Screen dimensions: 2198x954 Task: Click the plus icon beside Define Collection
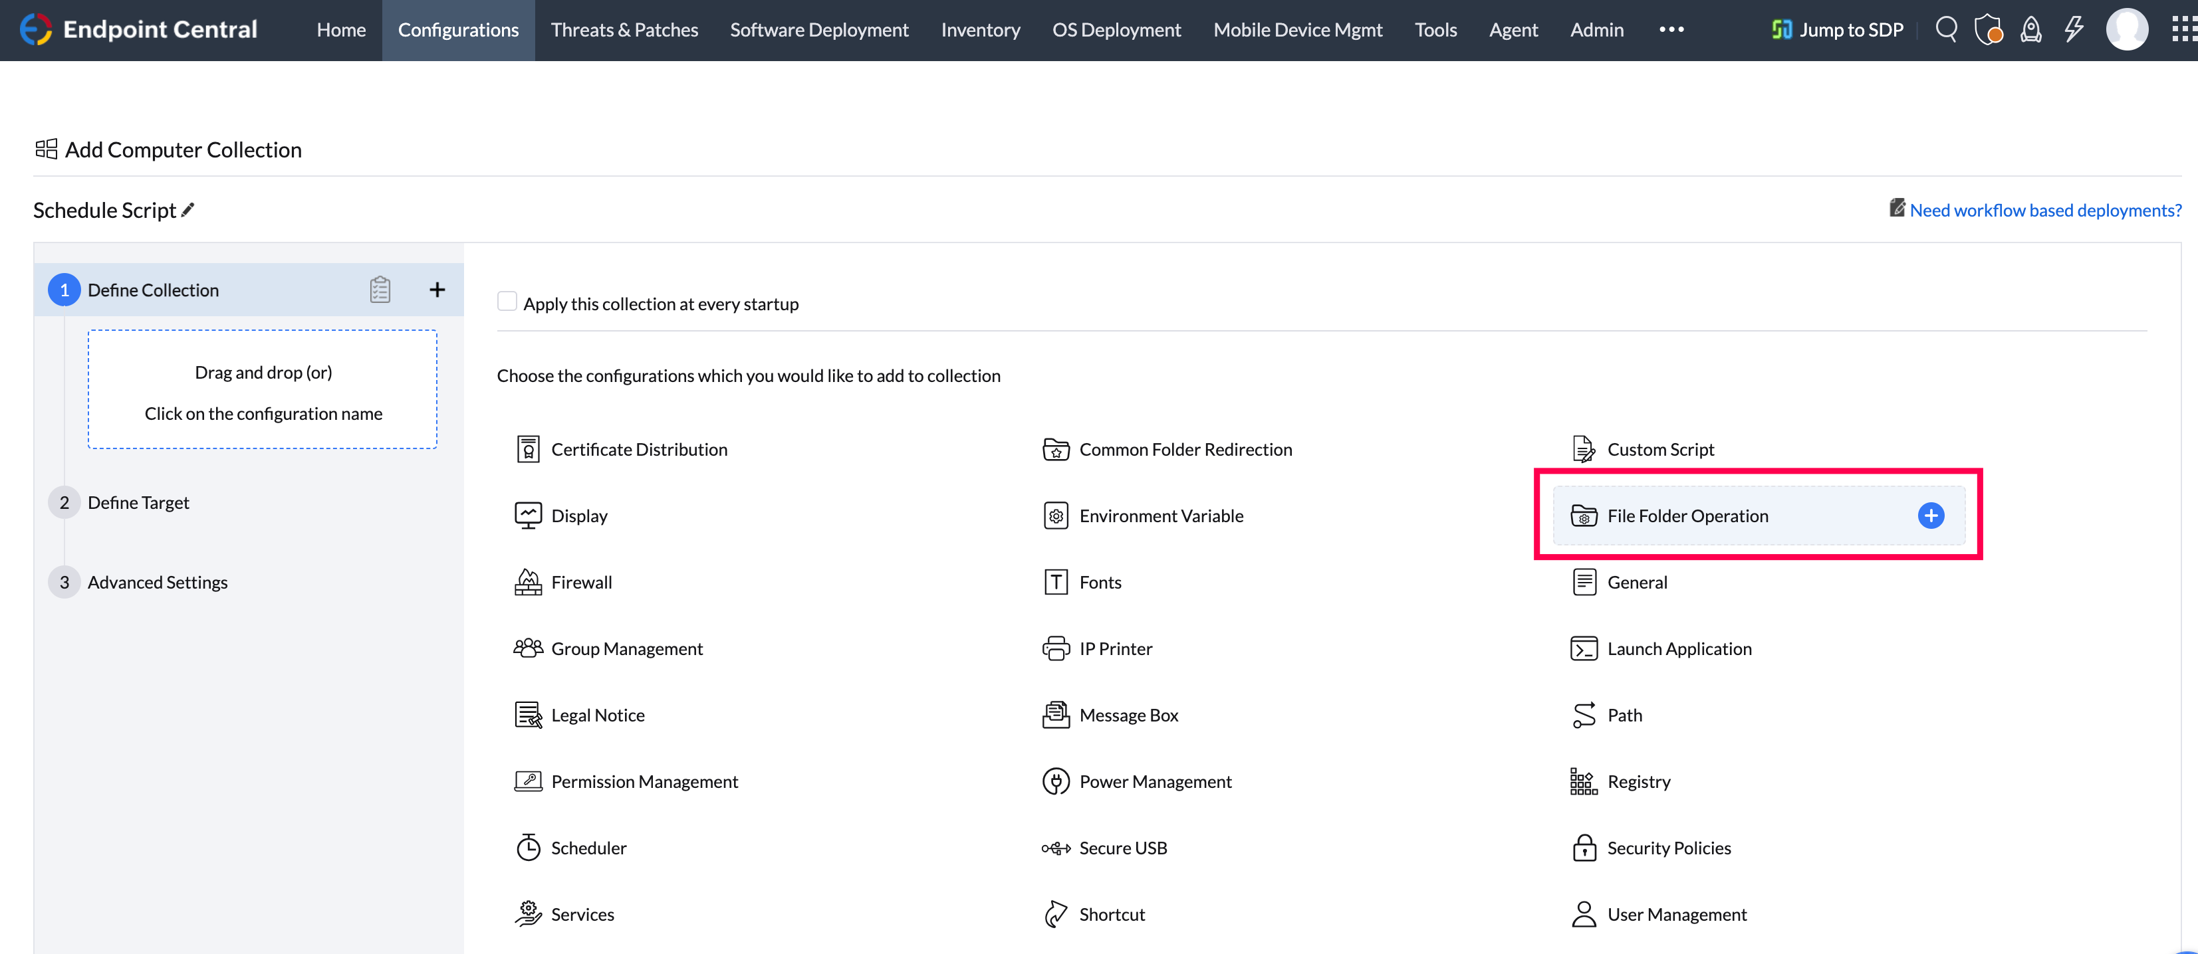(x=437, y=290)
